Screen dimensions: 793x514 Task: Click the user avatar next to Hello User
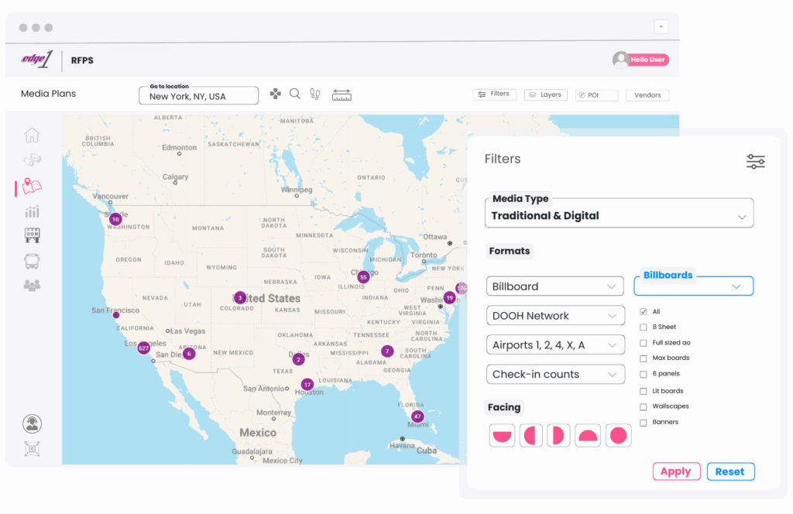(620, 60)
